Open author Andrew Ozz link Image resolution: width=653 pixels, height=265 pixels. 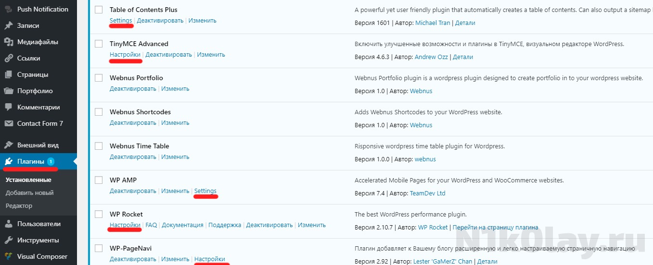coord(431,57)
